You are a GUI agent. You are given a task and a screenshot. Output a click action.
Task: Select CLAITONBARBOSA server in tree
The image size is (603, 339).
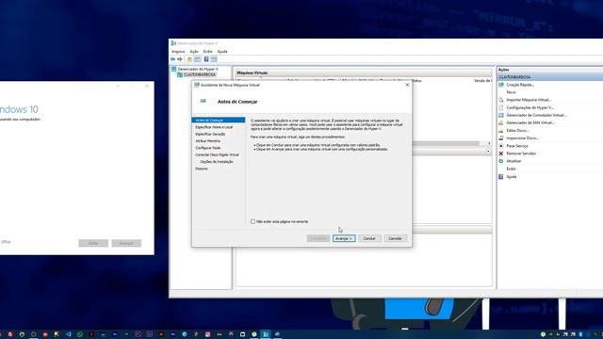199,74
